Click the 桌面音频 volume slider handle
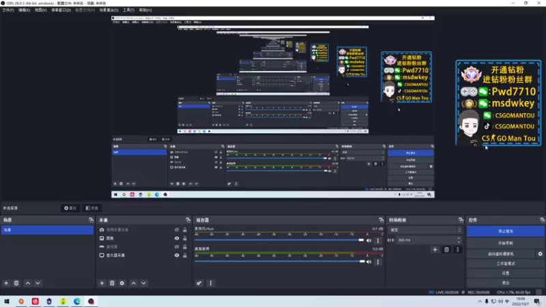This screenshot has width=546, height=307. (362, 261)
